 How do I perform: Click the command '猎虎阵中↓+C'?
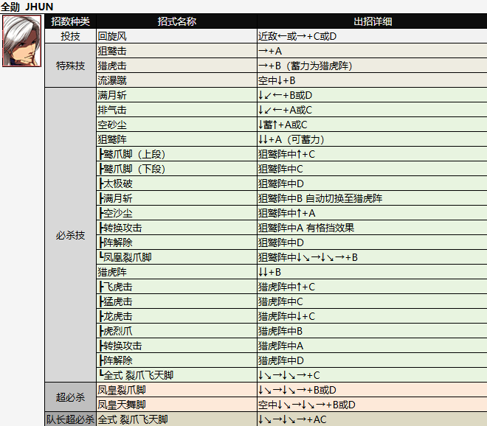click(287, 316)
